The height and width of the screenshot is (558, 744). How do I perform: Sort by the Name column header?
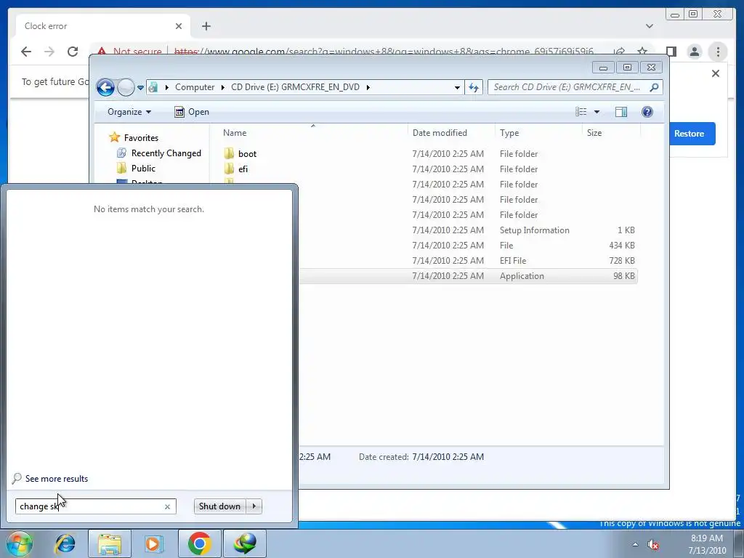pos(312,133)
